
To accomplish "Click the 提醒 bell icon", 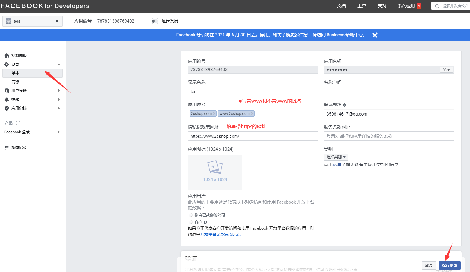I will (x=7, y=99).
